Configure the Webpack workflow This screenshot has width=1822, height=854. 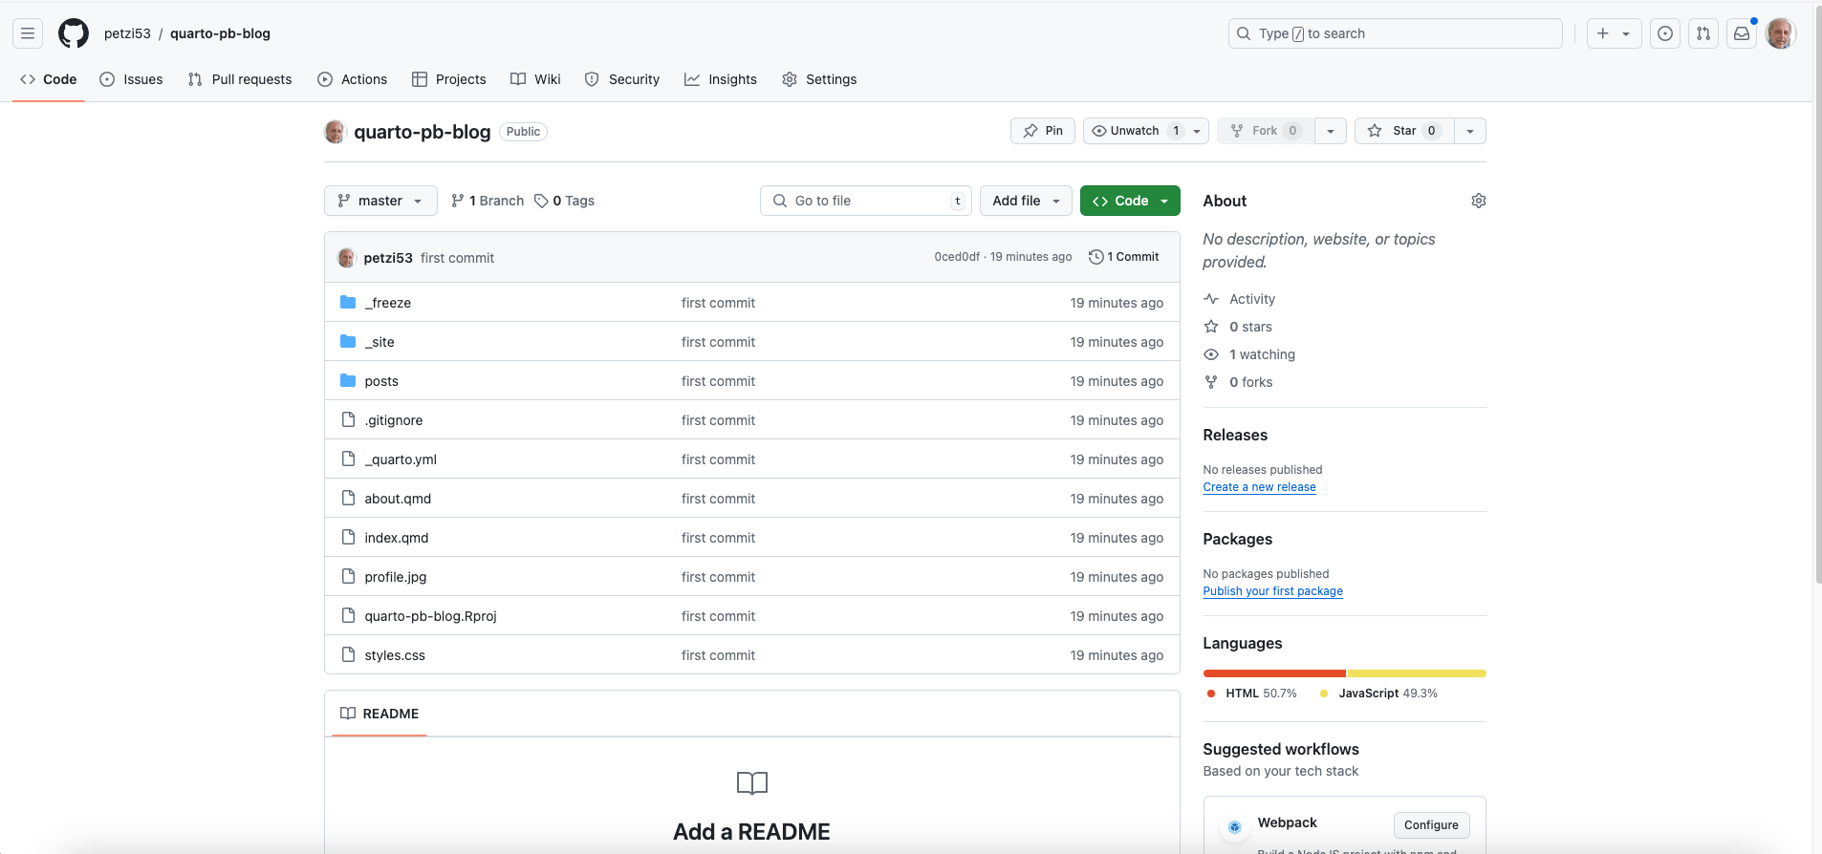pyautogui.click(x=1431, y=825)
